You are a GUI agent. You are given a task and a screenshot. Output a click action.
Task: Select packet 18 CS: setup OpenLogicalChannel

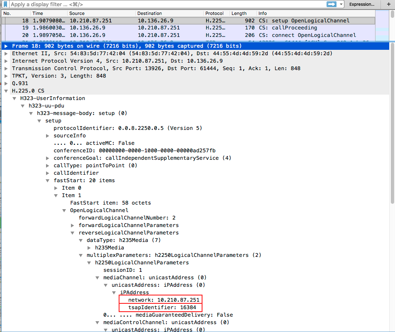[188, 21]
